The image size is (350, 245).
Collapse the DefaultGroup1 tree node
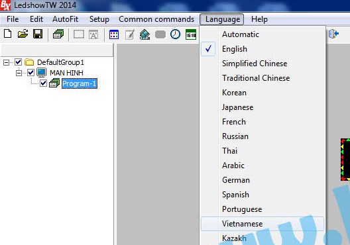pos(6,62)
